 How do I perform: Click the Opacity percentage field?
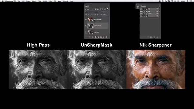(104, 12)
